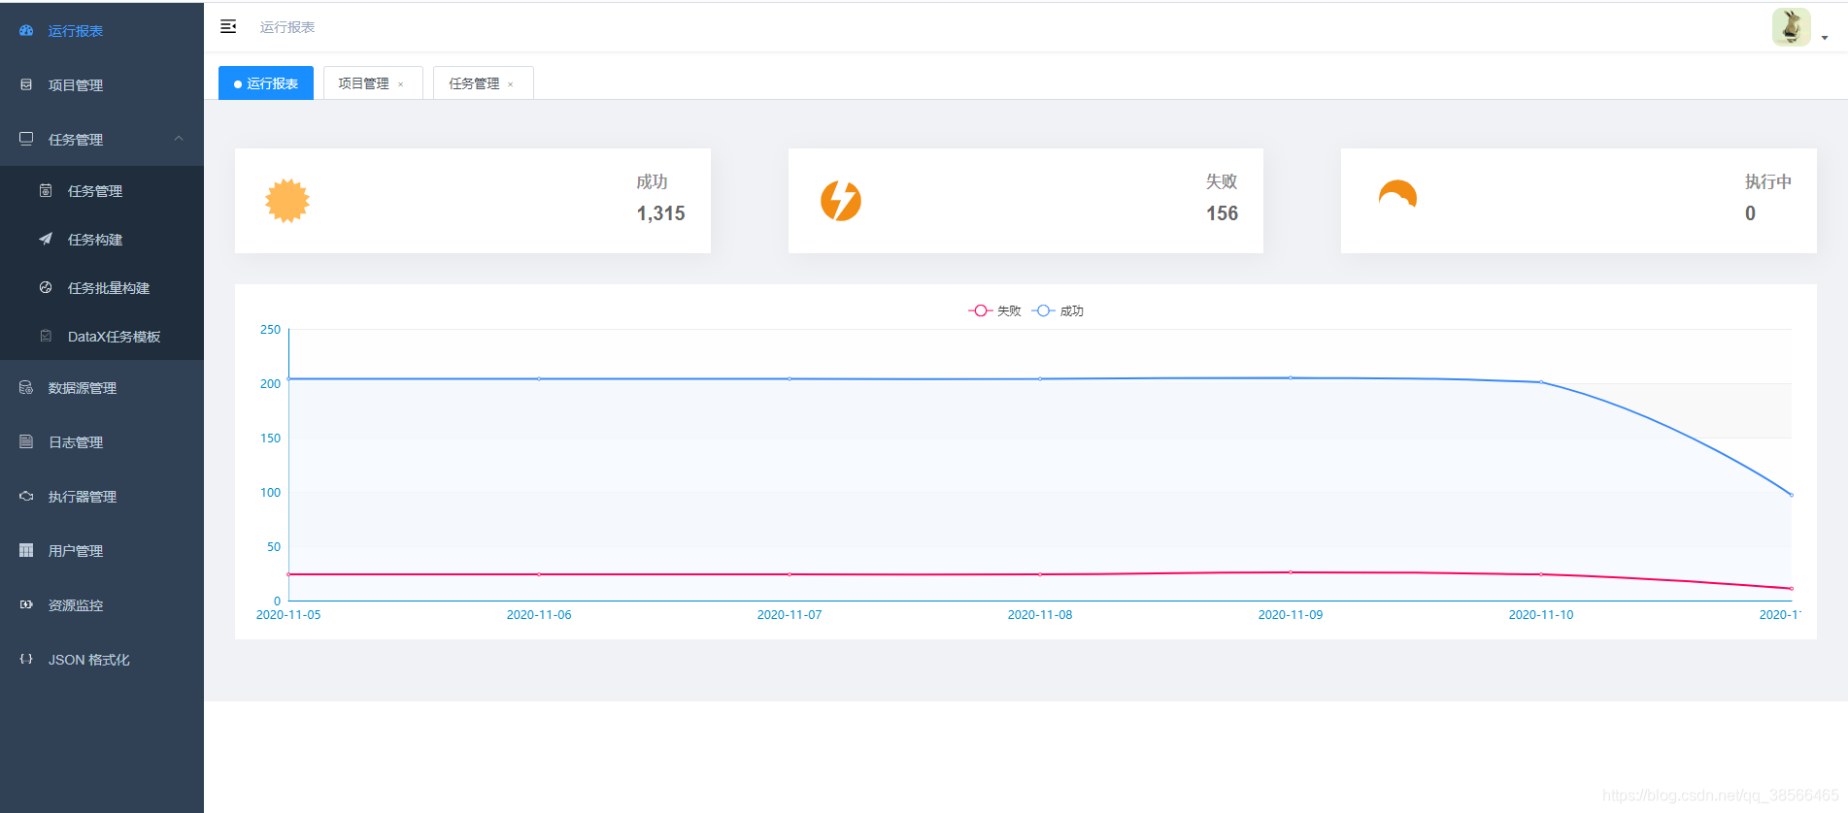Click the hamburger sidebar collapse icon
Screen dimensions: 1848x813
click(x=228, y=27)
